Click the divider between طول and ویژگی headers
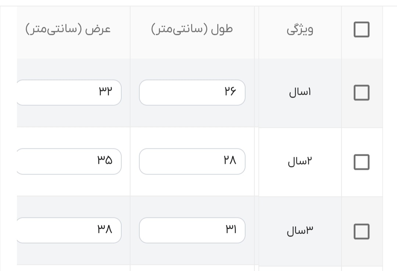The height and width of the screenshot is (271, 397). click(x=256, y=32)
